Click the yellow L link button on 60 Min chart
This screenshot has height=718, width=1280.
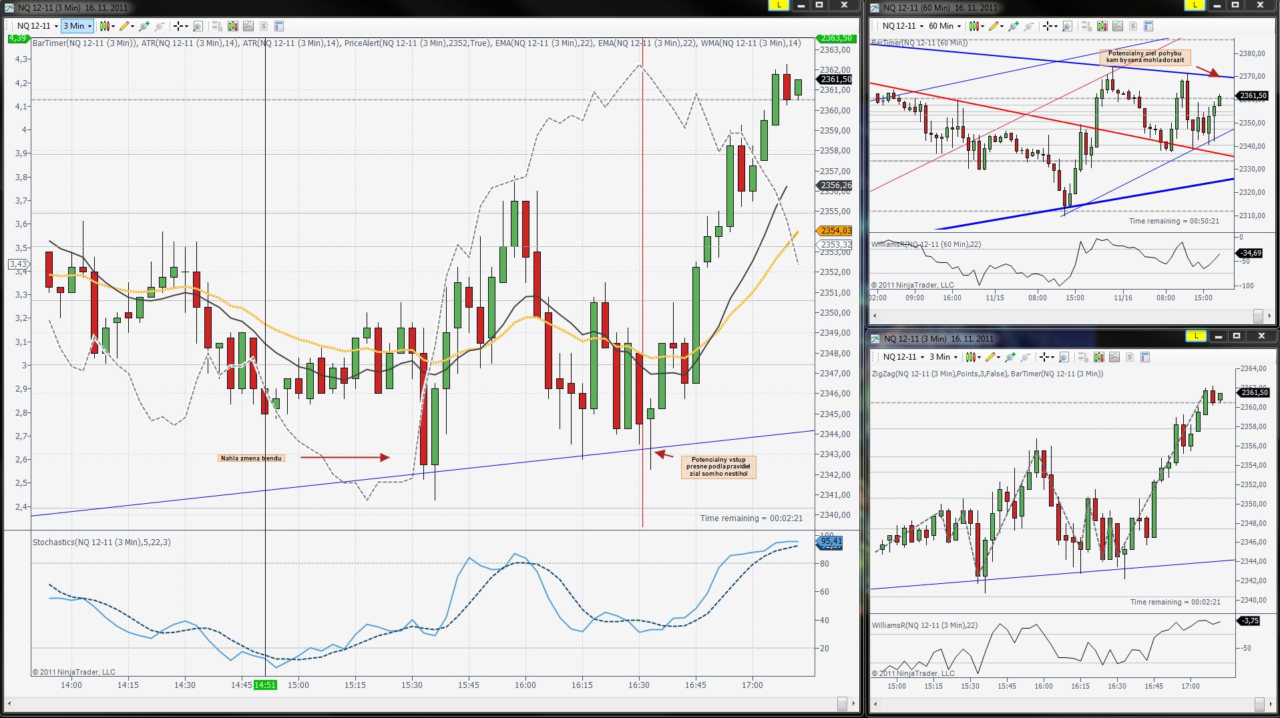pos(1194,5)
